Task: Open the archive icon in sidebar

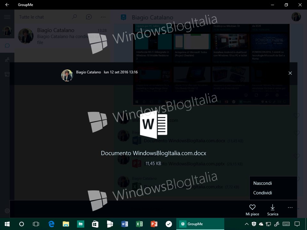Action: click(x=7, y=74)
